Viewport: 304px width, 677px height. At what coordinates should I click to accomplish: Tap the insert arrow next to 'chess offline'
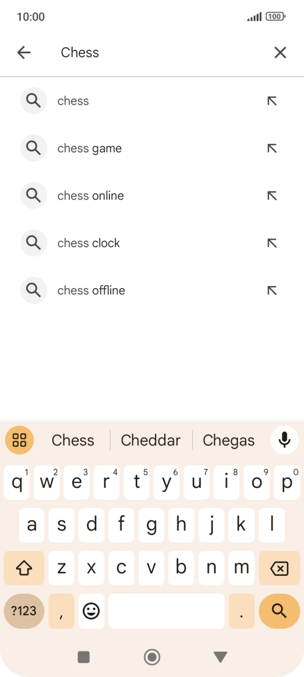pos(271,290)
